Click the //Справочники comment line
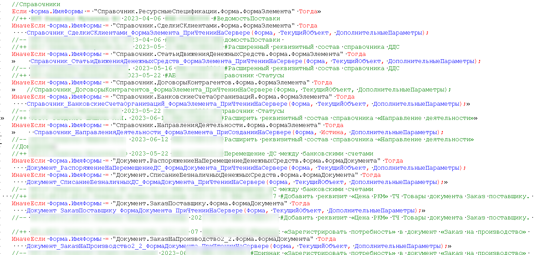Viewport: 534px width, 255px height. (36, 4)
